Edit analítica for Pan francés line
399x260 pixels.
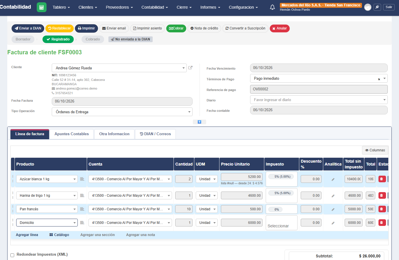333,209
